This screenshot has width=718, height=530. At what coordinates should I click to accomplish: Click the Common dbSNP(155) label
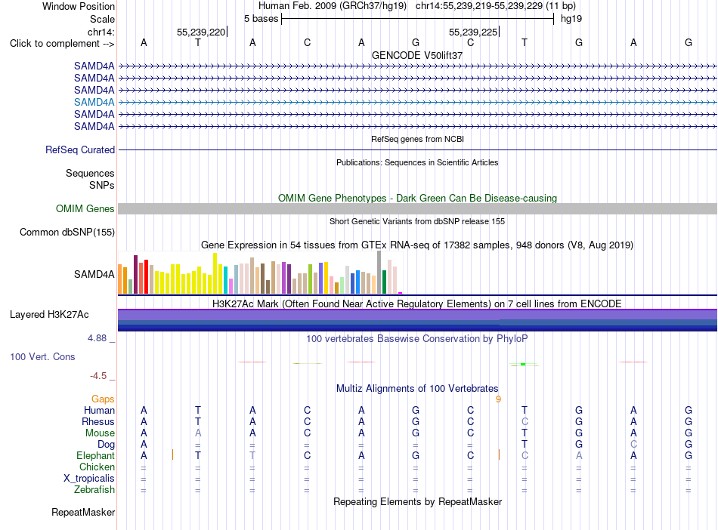[67, 232]
